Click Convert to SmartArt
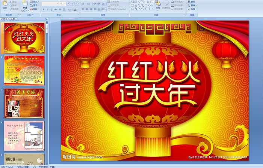 [x=118, y=9]
